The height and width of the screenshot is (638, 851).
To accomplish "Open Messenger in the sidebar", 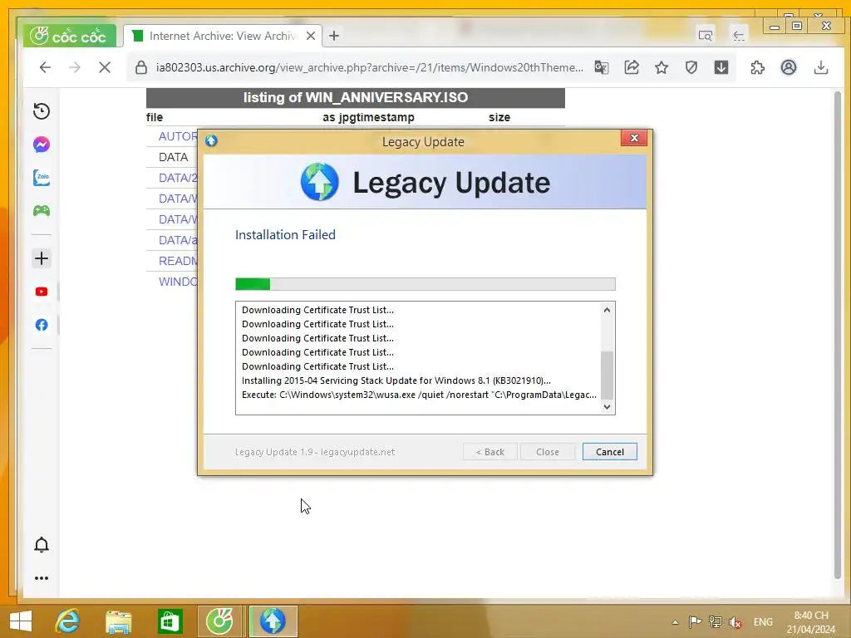I will click(x=42, y=145).
